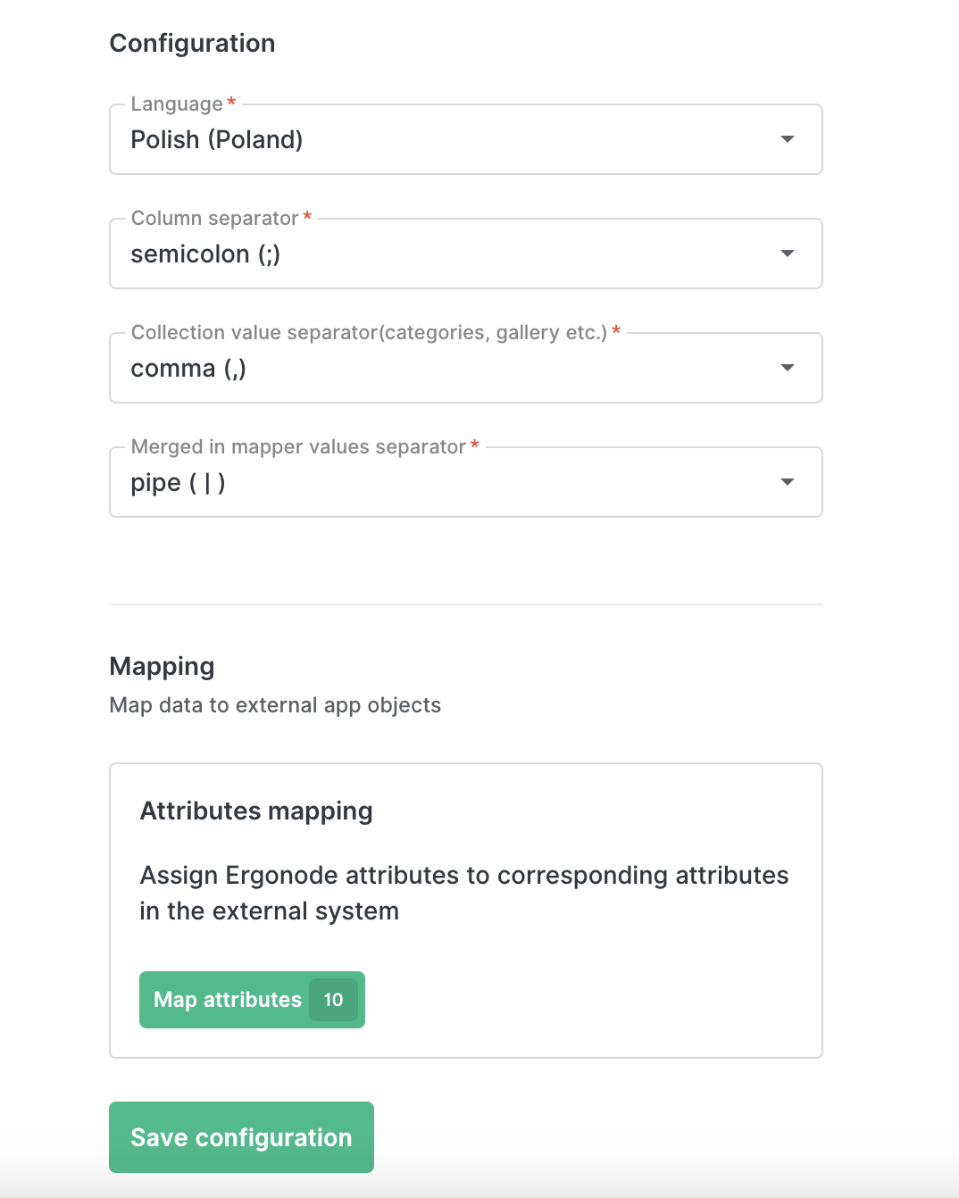Click the Attributes mapping card title

click(x=256, y=811)
